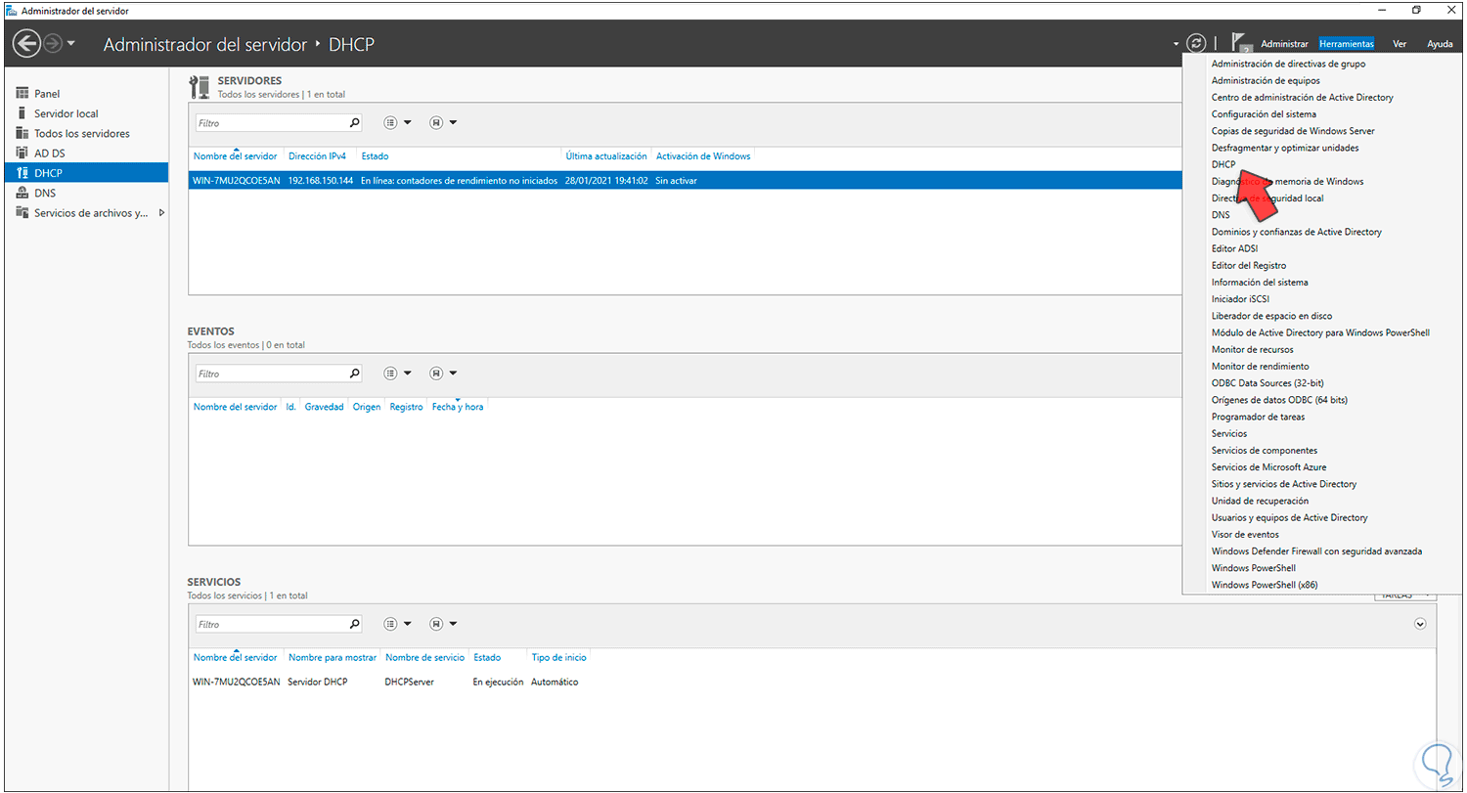Open Información del sistema
1467x793 pixels.
(1260, 283)
